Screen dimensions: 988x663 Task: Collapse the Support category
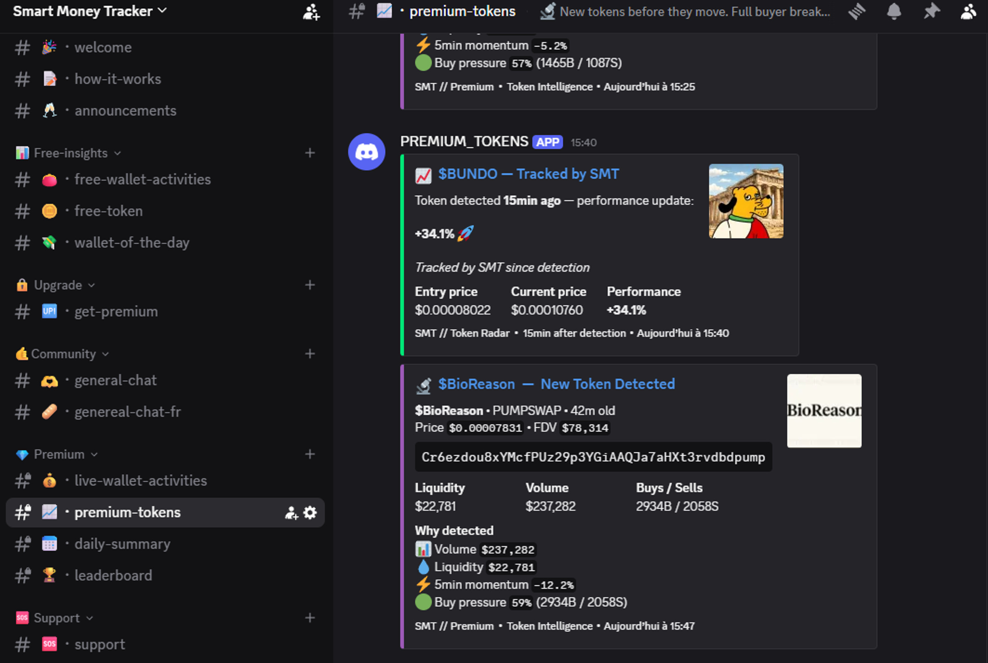[54, 617]
